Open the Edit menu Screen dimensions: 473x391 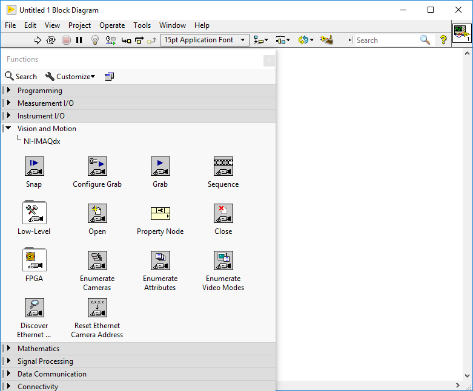coord(30,25)
